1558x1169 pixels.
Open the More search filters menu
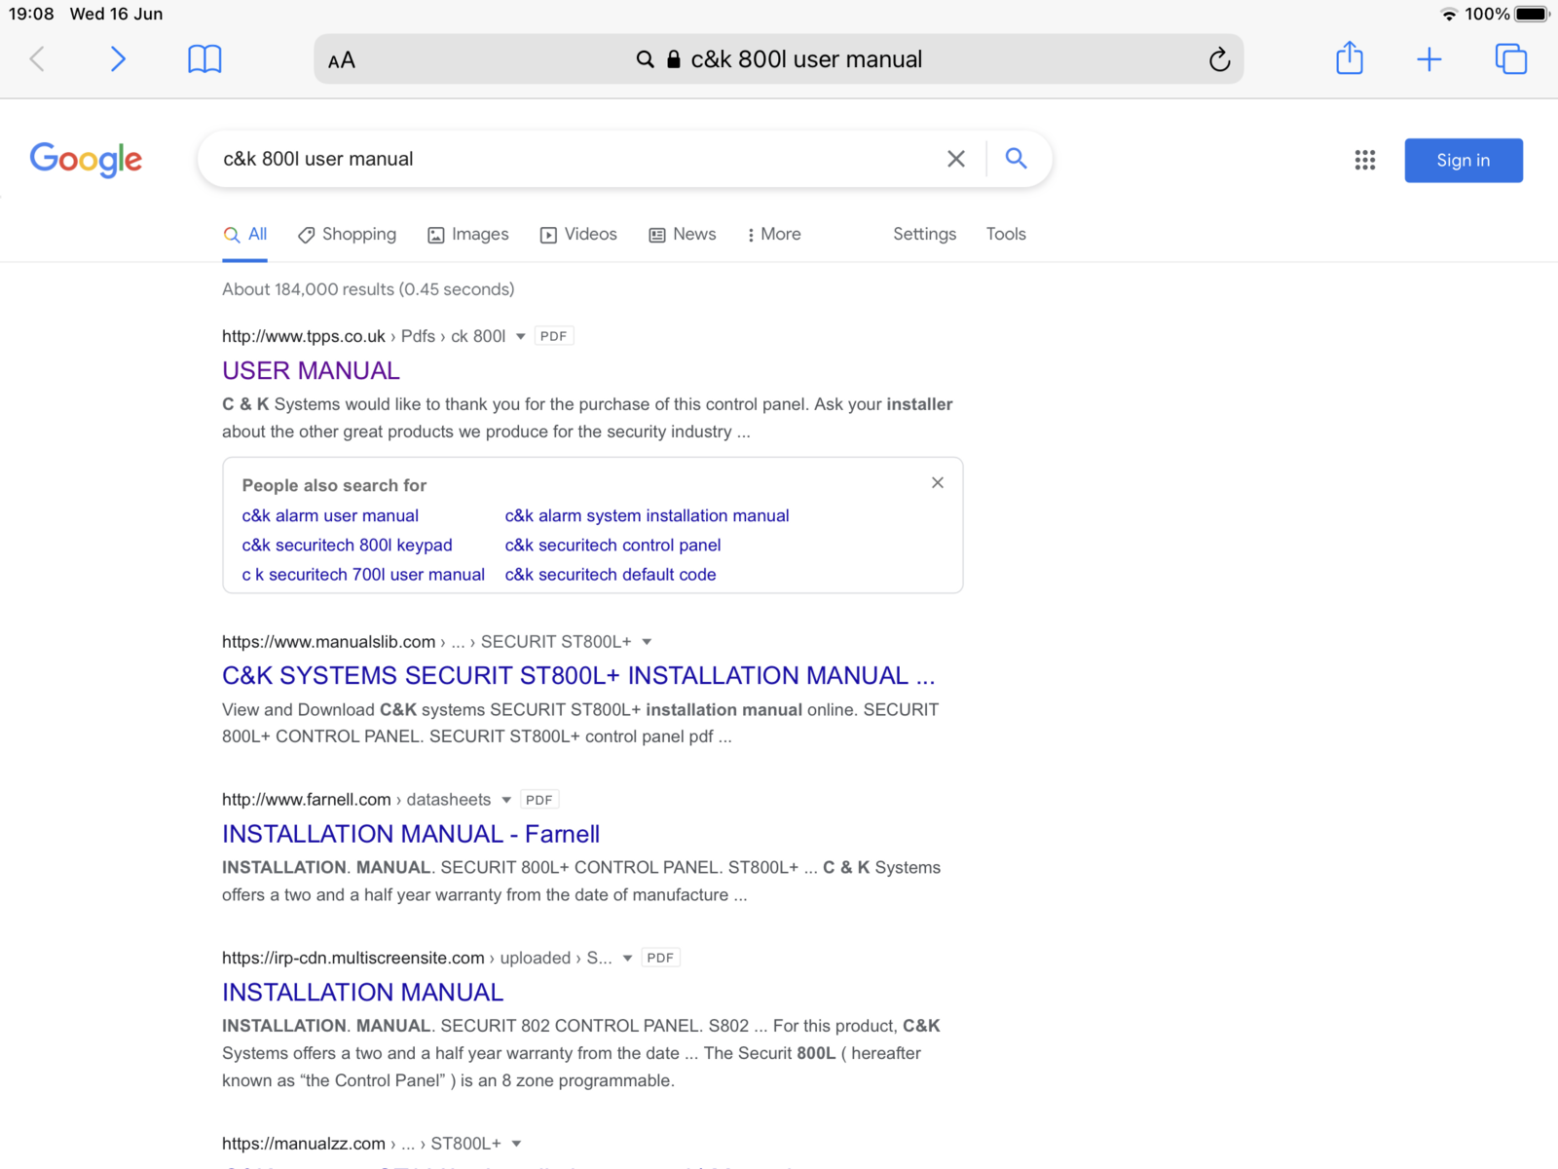pos(773,235)
